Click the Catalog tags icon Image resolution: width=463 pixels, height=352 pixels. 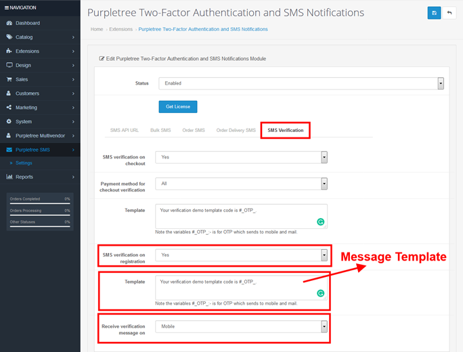click(9, 37)
